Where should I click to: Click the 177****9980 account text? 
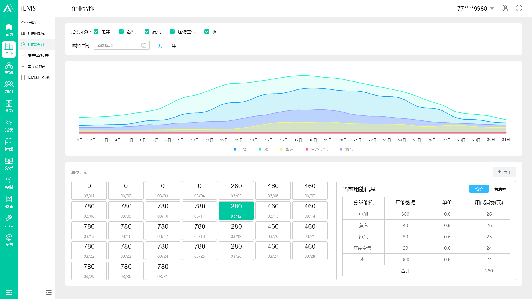(470, 8)
